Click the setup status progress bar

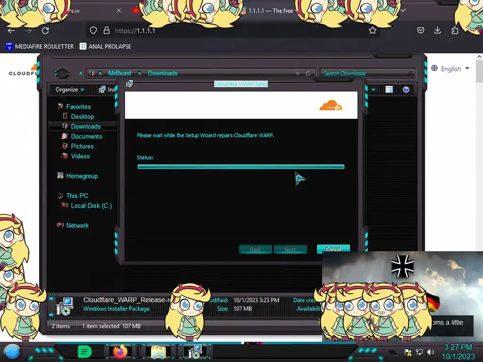pos(241,166)
